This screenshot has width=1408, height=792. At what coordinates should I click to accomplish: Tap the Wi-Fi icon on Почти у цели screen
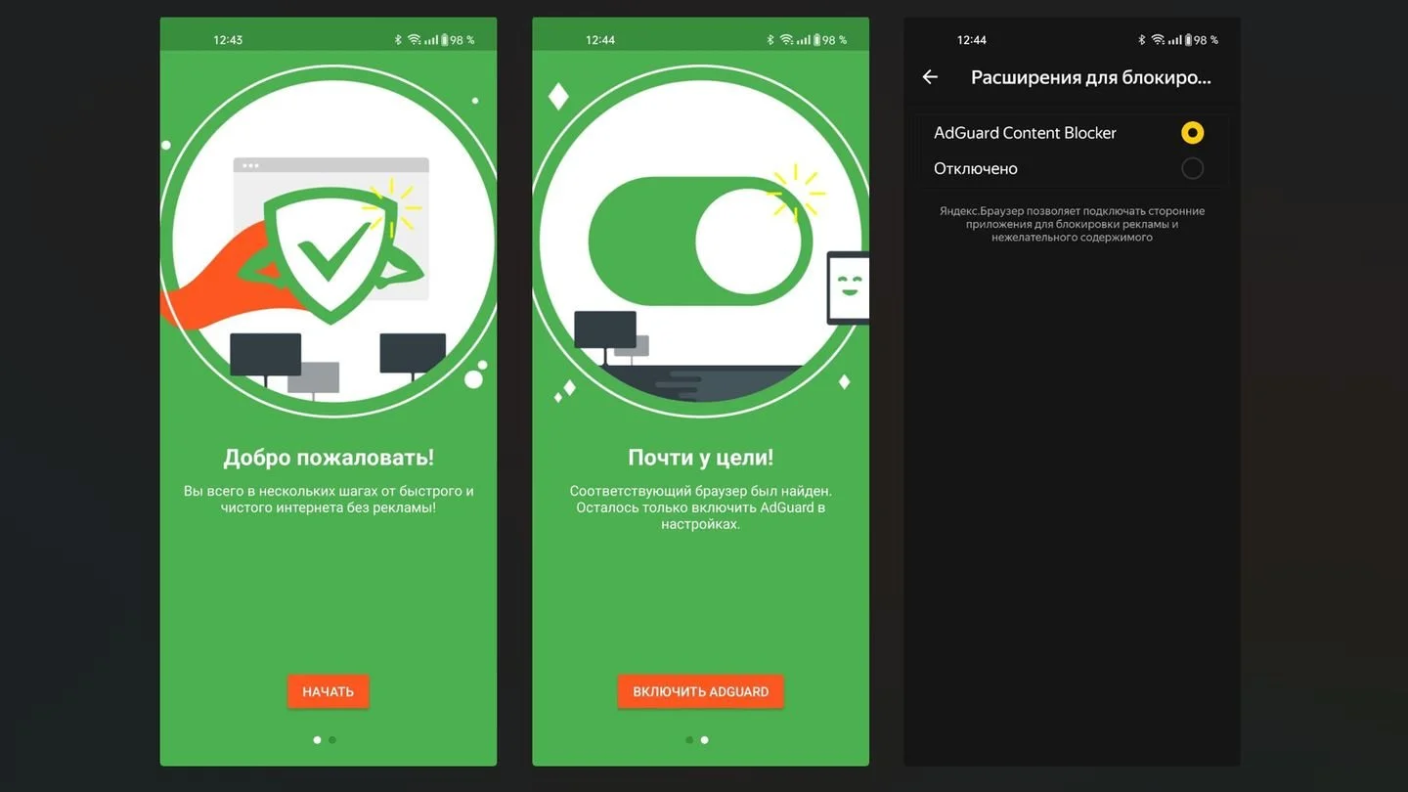point(787,40)
